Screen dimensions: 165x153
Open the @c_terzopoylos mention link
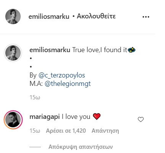pyautogui.click(x=62, y=75)
